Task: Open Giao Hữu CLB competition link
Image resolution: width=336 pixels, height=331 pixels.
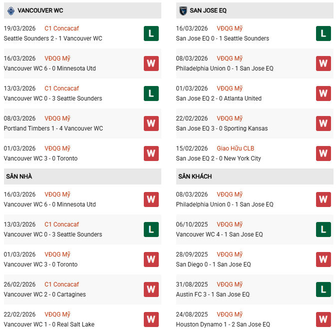Action: tap(235, 148)
